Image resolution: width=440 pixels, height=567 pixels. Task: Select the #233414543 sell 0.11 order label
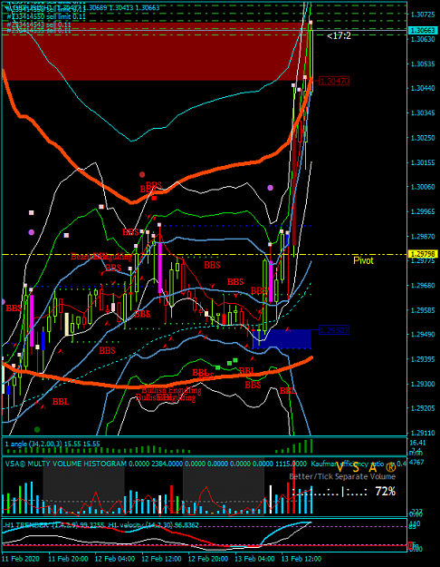(39, 24)
